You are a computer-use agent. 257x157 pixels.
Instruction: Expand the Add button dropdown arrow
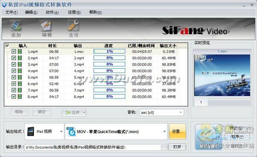tap(29, 29)
